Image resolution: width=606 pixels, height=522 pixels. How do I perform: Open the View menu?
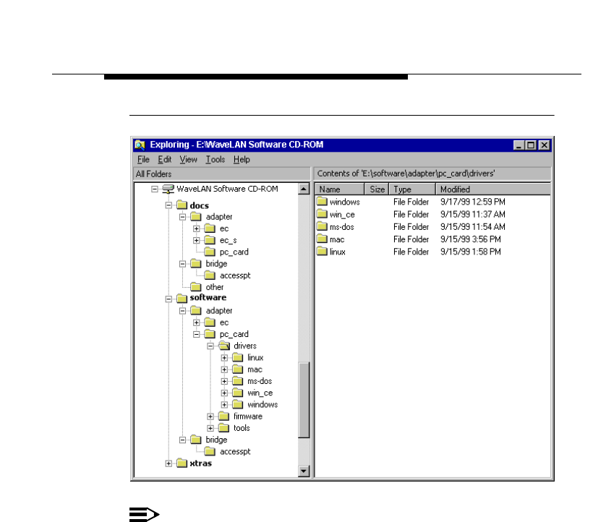(x=189, y=160)
